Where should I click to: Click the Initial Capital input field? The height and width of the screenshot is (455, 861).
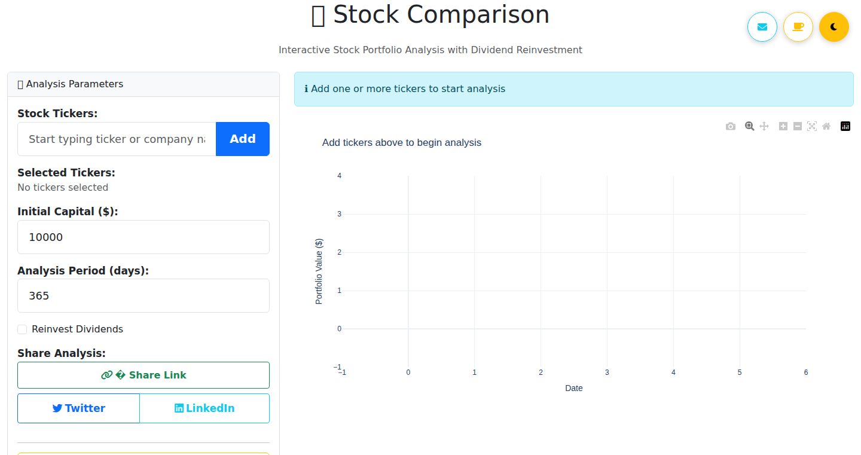point(143,237)
